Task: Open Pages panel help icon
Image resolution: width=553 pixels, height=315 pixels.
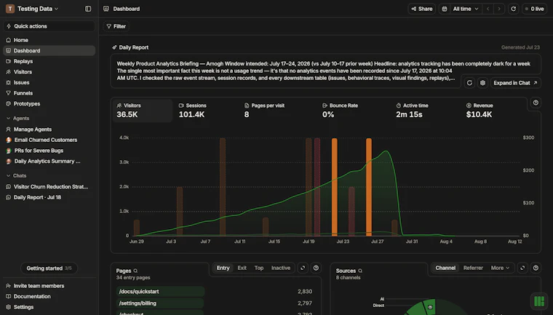Action: (x=316, y=268)
